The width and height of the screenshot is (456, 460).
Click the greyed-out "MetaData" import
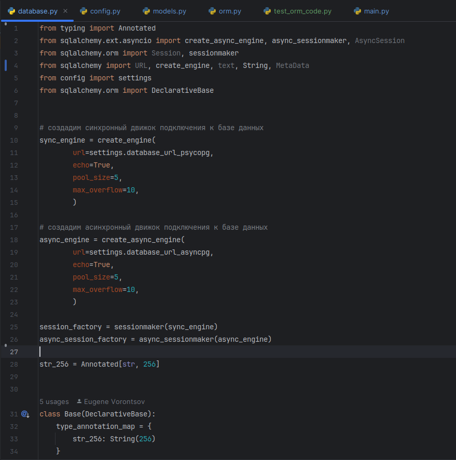point(293,65)
